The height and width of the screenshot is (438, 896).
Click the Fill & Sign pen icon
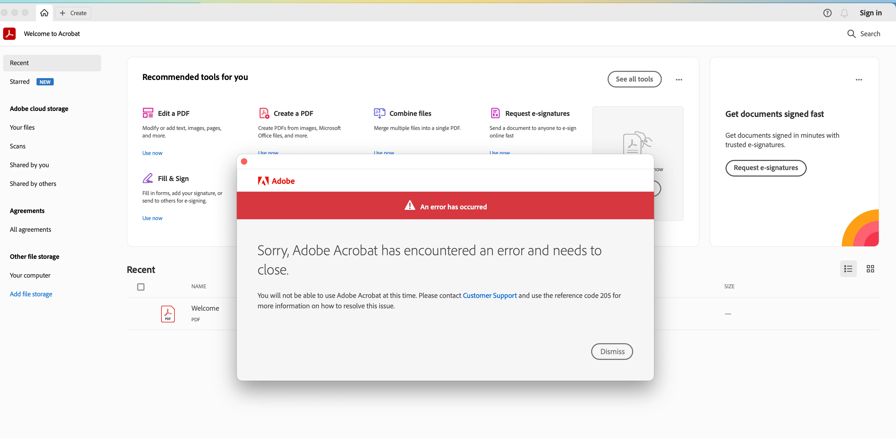(x=148, y=178)
